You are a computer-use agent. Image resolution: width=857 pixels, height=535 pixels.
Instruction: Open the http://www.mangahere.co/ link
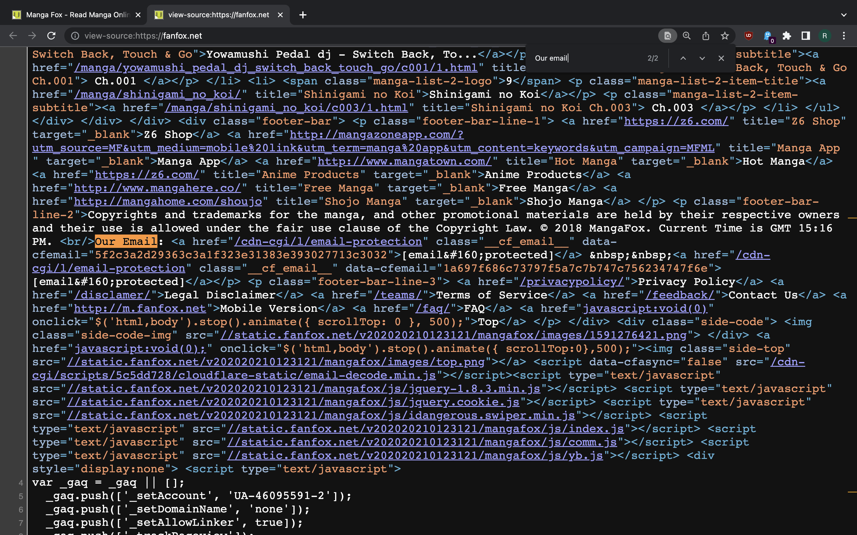point(157,188)
